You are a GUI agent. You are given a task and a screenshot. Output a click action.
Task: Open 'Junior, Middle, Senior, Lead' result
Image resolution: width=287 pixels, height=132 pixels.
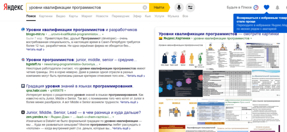84,112
